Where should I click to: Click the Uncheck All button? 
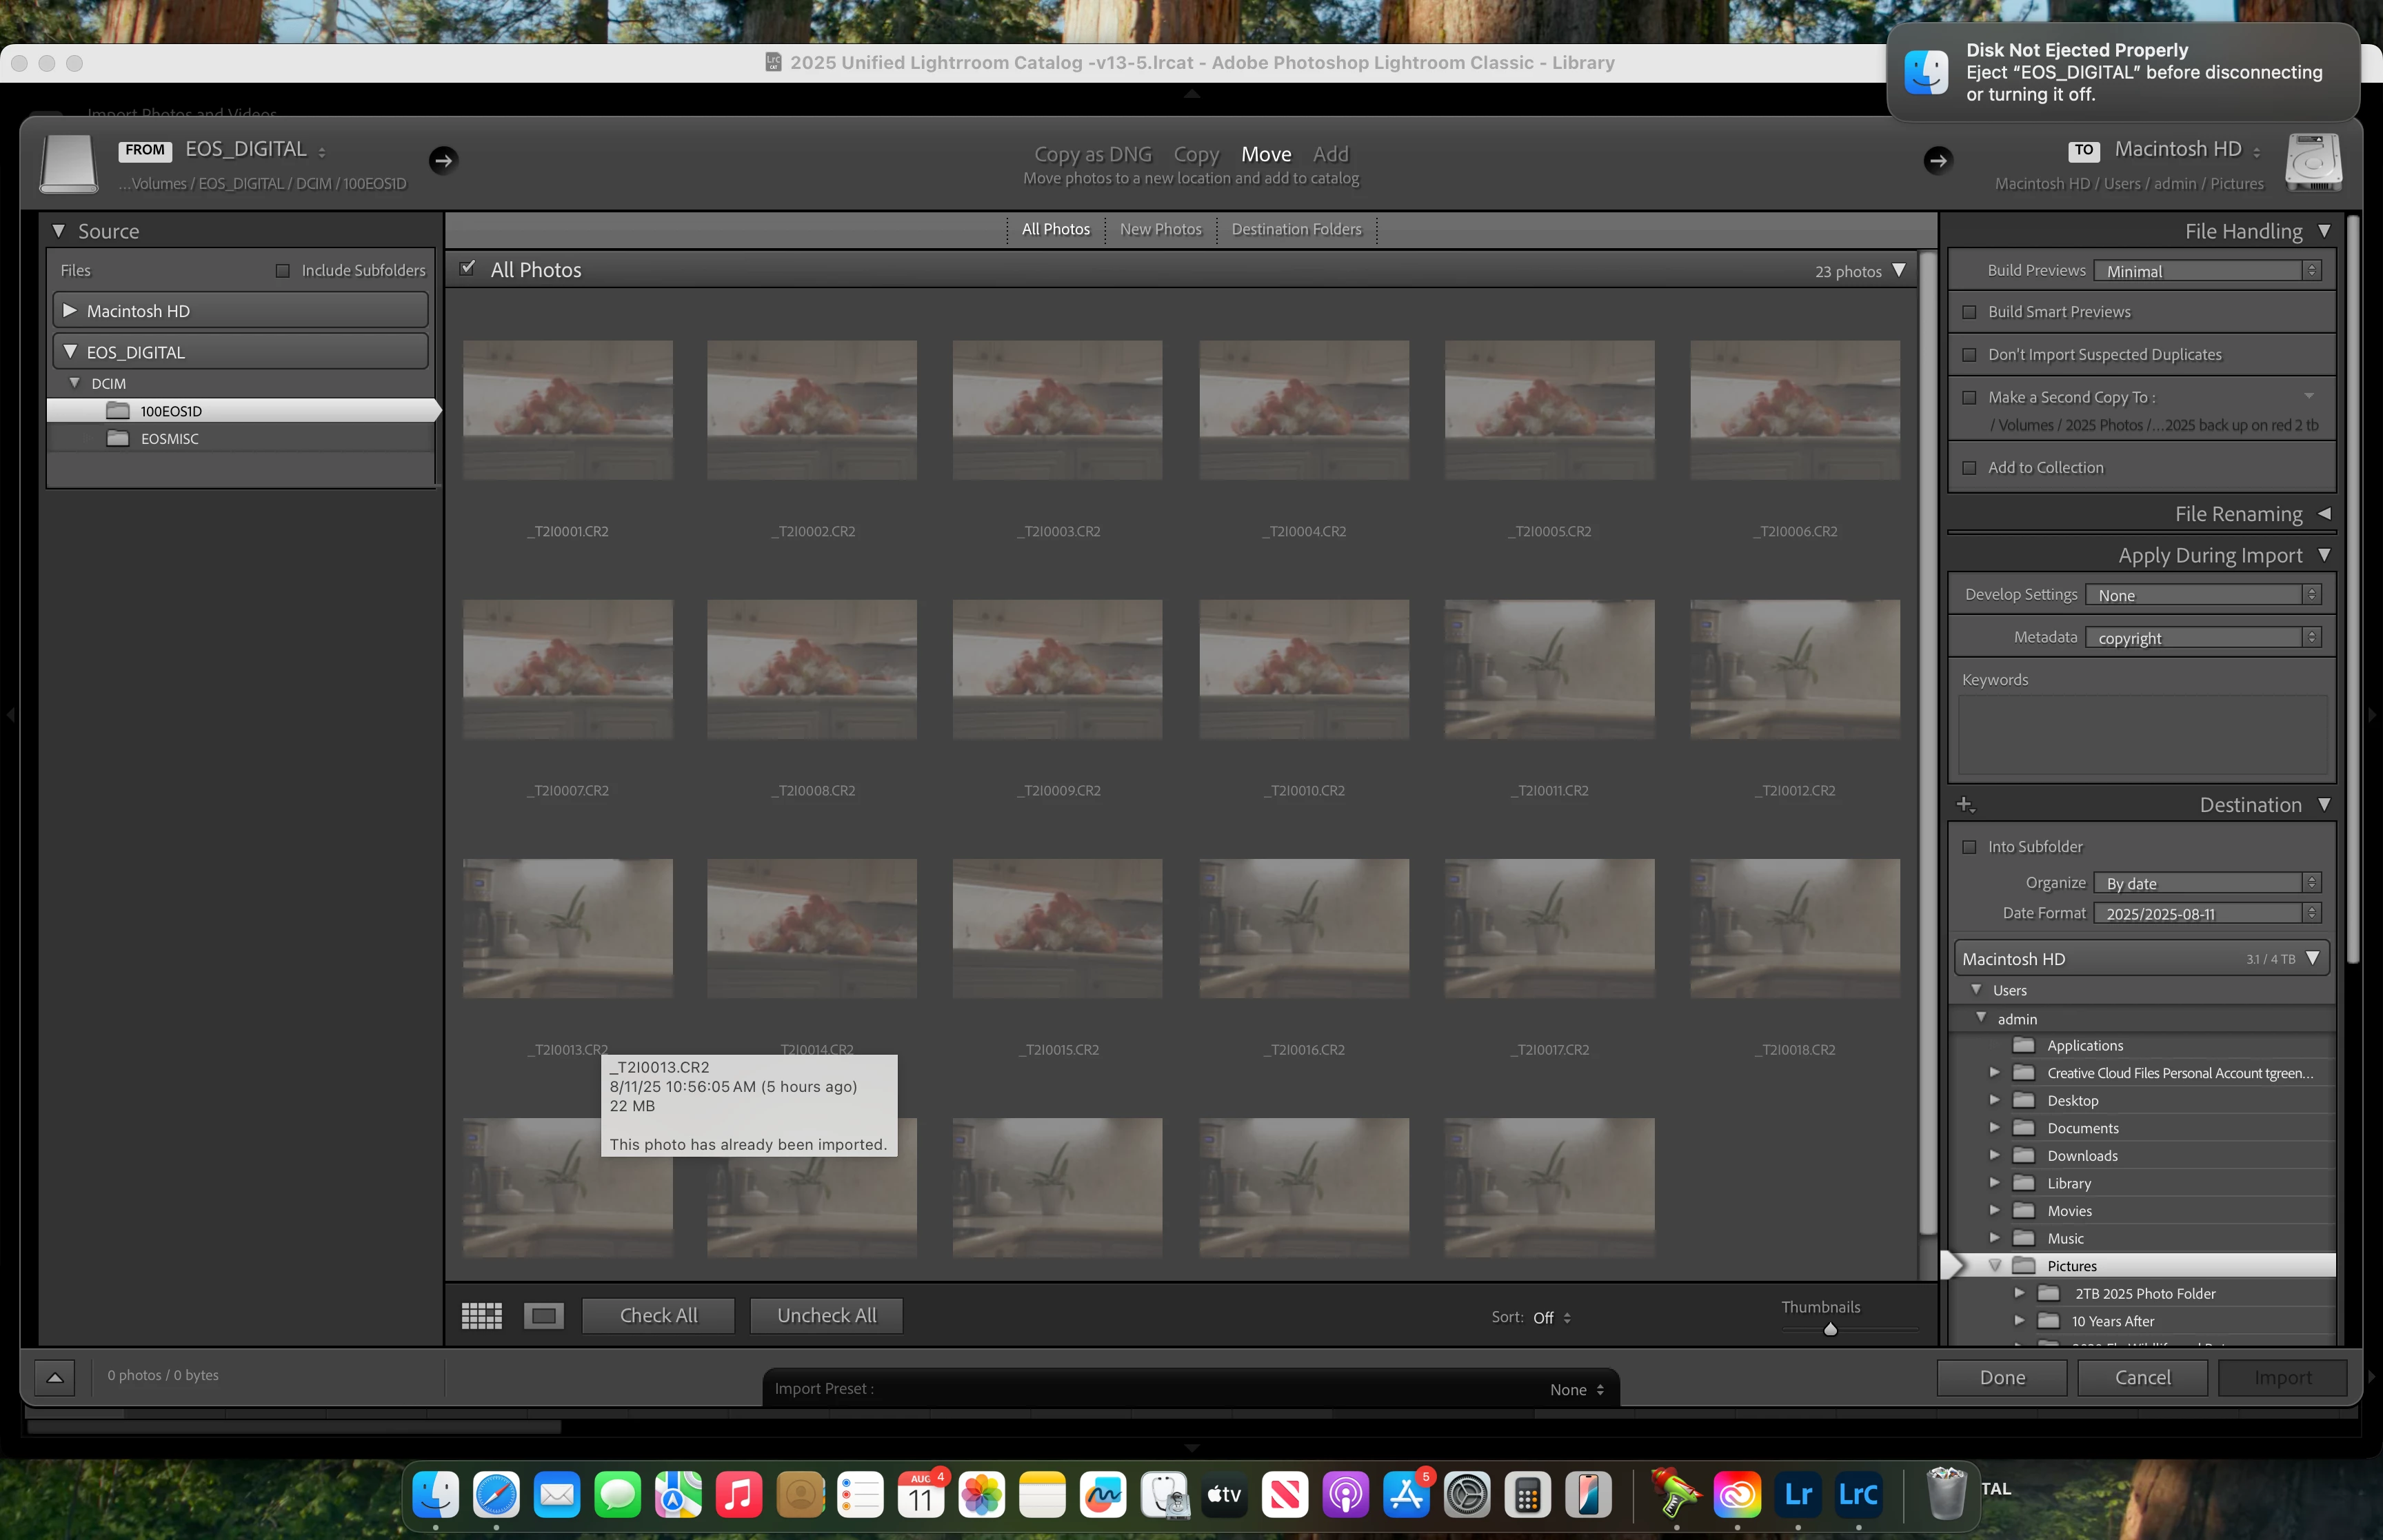(x=826, y=1316)
